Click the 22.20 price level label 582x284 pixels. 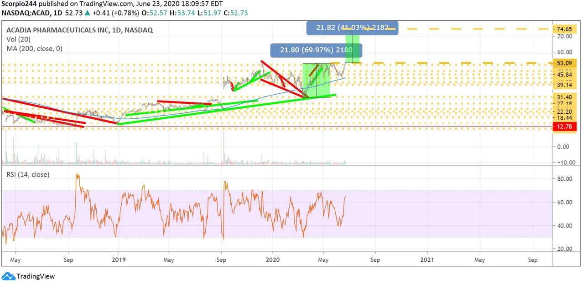click(x=564, y=112)
